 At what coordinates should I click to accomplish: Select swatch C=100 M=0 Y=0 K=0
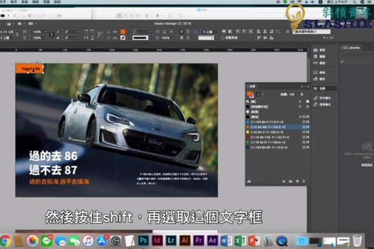point(278,122)
